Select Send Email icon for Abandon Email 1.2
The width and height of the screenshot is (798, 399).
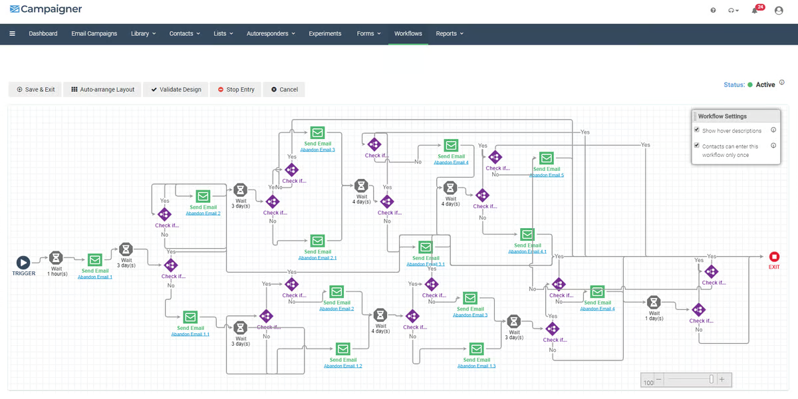point(342,348)
